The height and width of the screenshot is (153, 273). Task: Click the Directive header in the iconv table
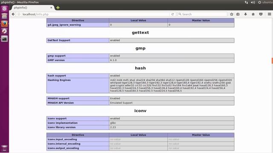tap(78, 135)
